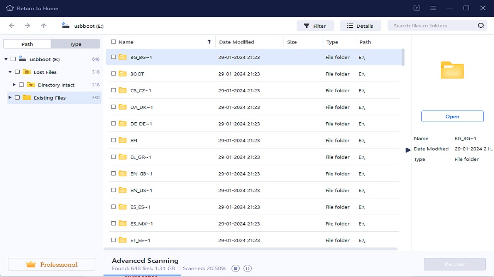Collapse the Lost Files tree node

click(10, 72)
